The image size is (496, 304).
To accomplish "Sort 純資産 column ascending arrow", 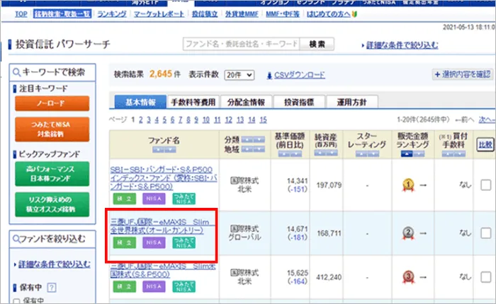I will pos(320,153).
